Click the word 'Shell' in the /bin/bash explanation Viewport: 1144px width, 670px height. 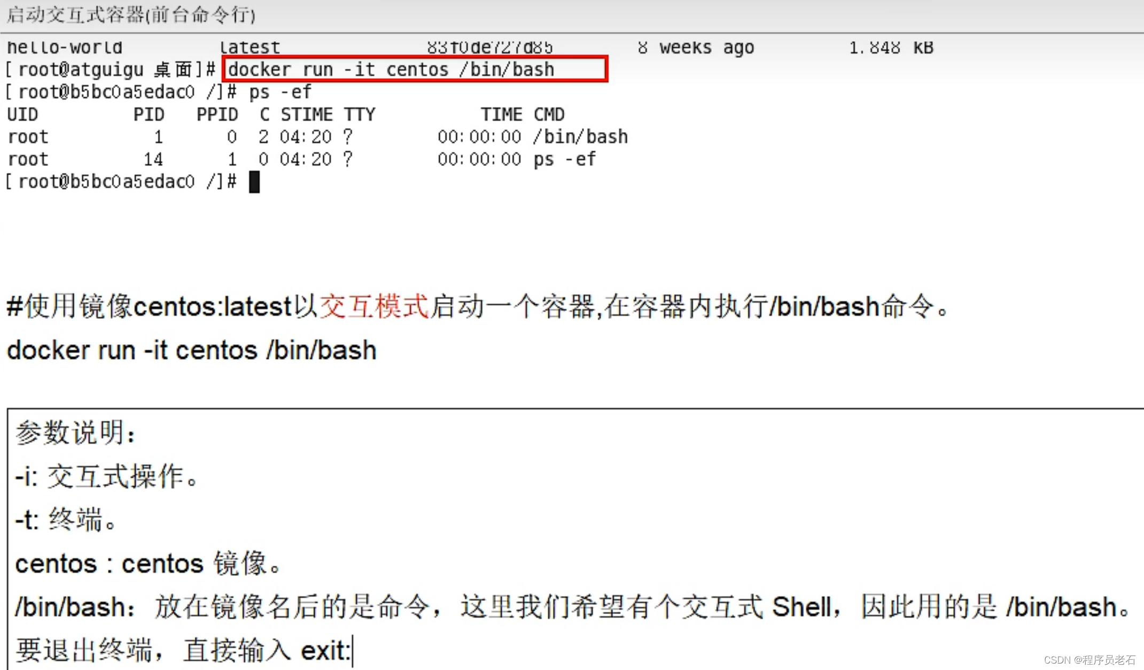tap(801, 607)
